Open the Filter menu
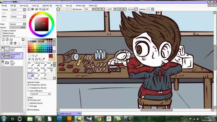Screen dimensions: 217x122 click(59, 5)
